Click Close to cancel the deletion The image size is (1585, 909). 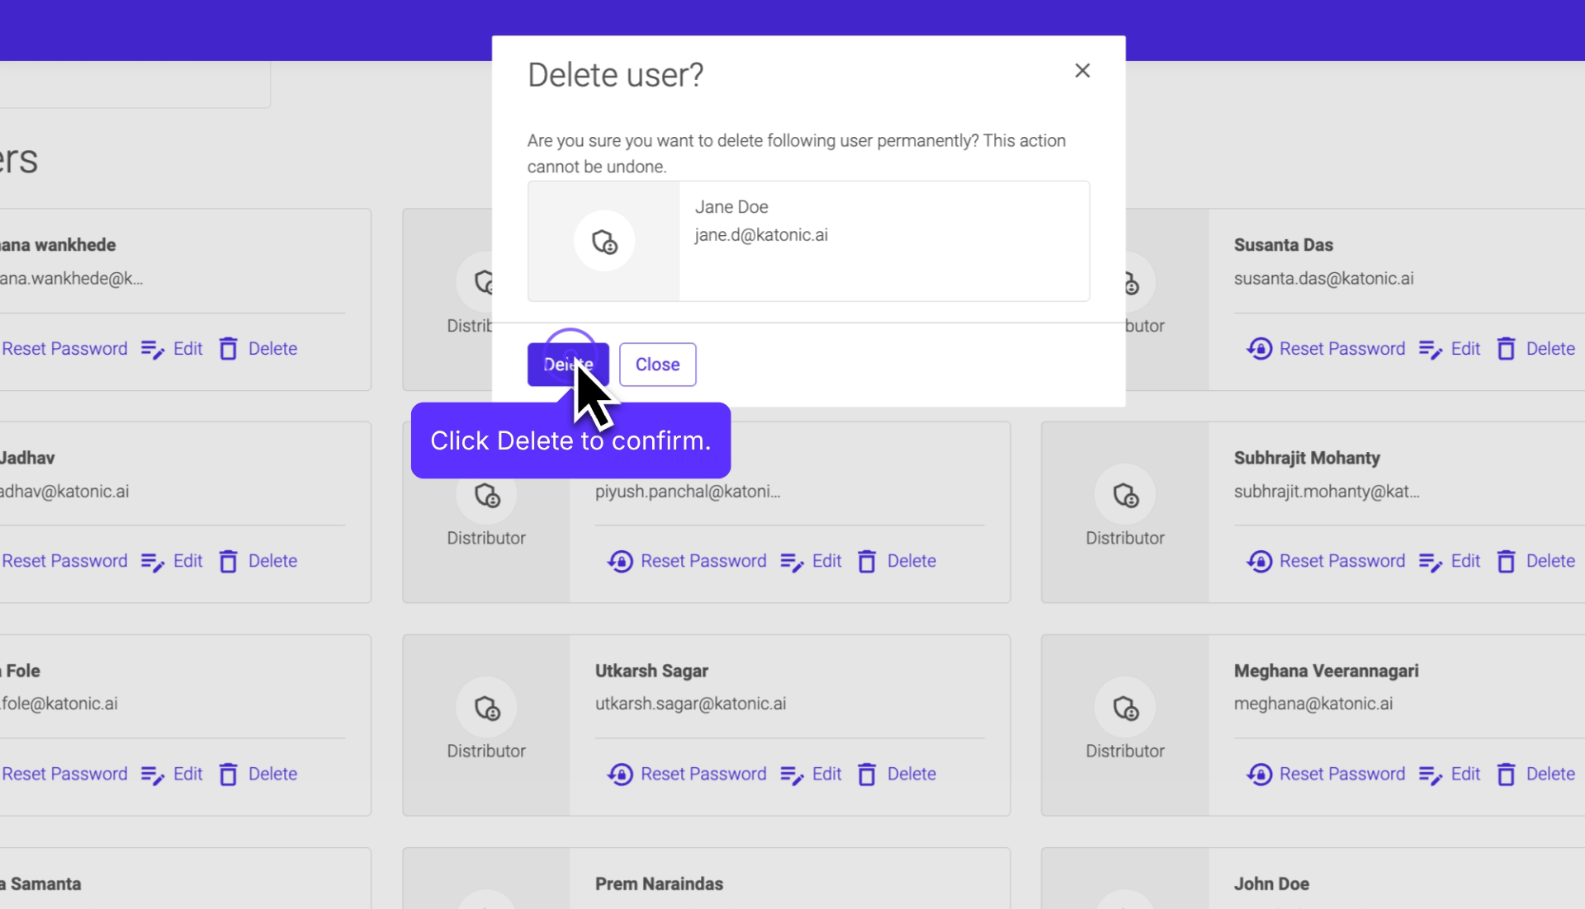[x=657, y=364]
